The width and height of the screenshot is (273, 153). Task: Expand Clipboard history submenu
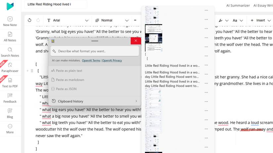point(95,101)
